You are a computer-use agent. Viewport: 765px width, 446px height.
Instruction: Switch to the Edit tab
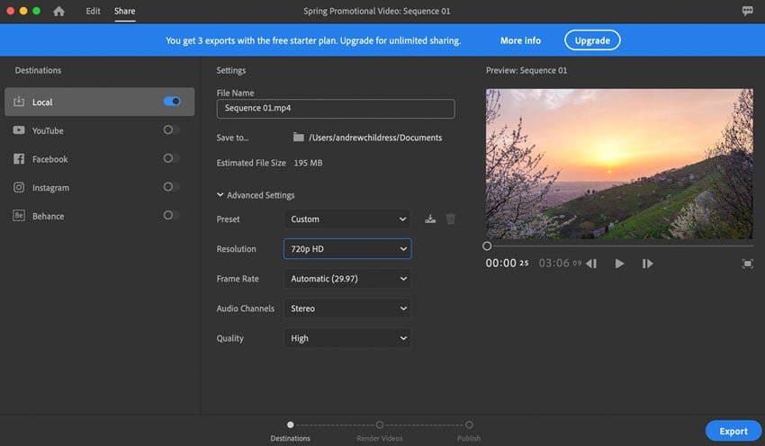(x=93, y=11)
